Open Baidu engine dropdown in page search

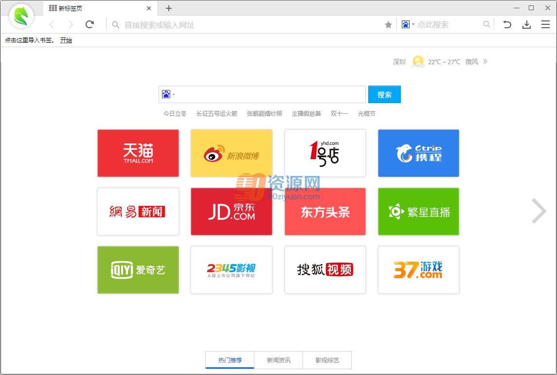168,94
